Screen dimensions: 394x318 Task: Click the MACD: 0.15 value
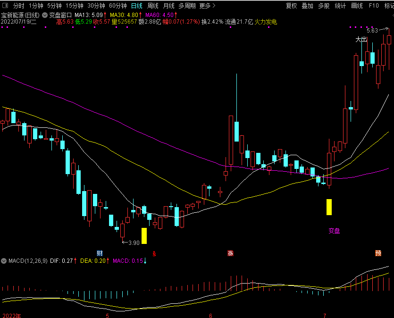(x=128, y=261)
